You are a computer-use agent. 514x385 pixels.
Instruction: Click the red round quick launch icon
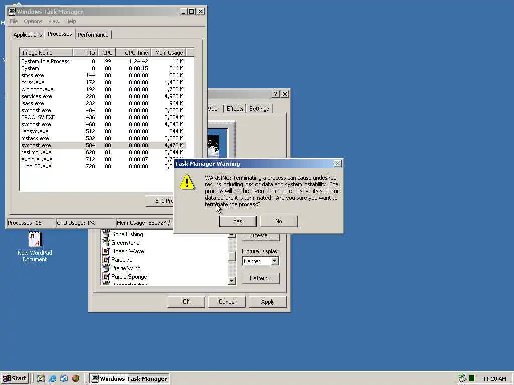76,378
